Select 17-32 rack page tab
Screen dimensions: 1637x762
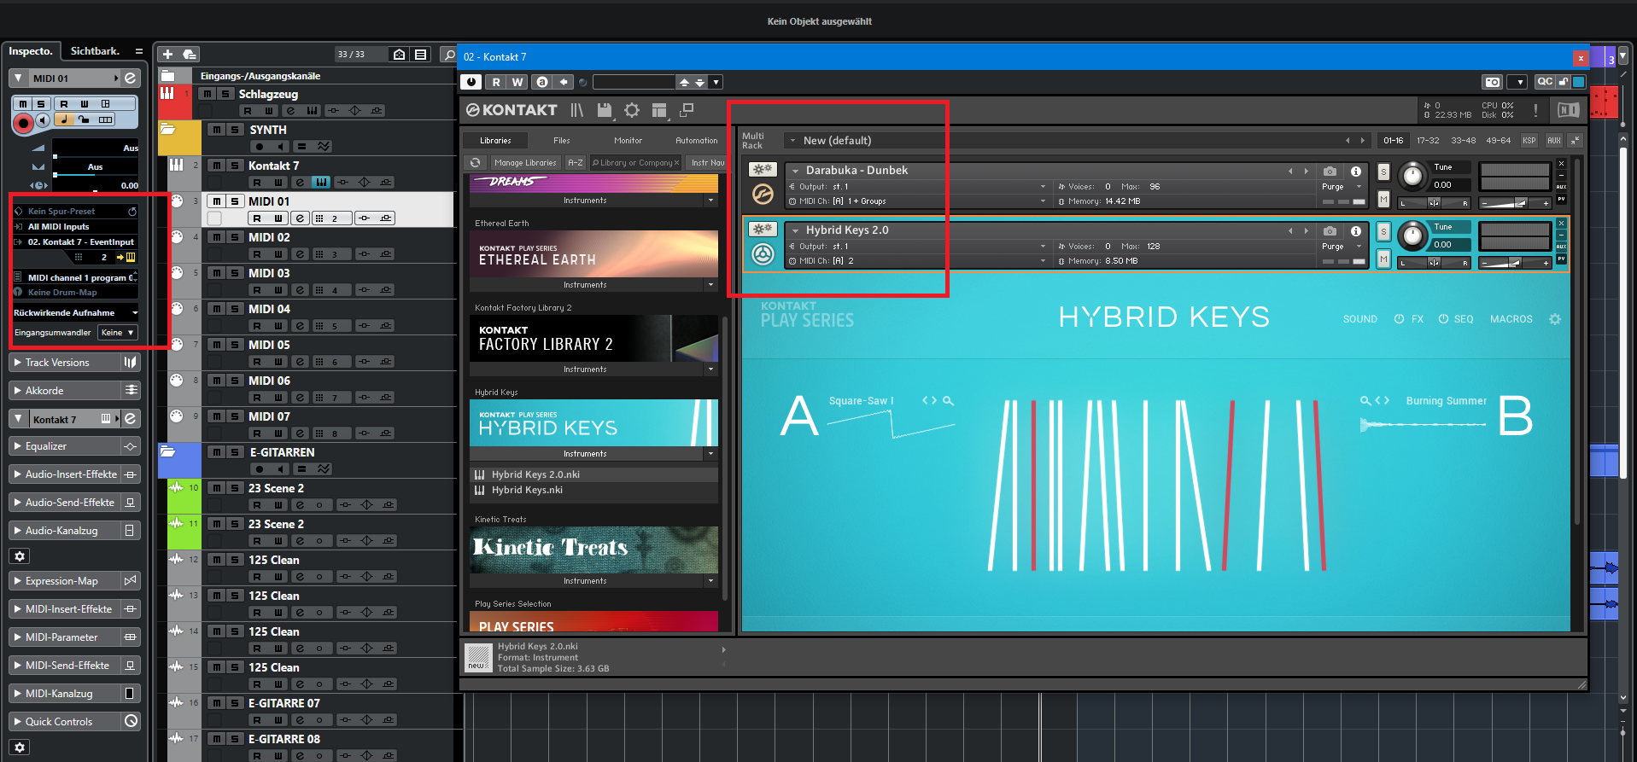pyautogui.click(x=1428, y=140)
